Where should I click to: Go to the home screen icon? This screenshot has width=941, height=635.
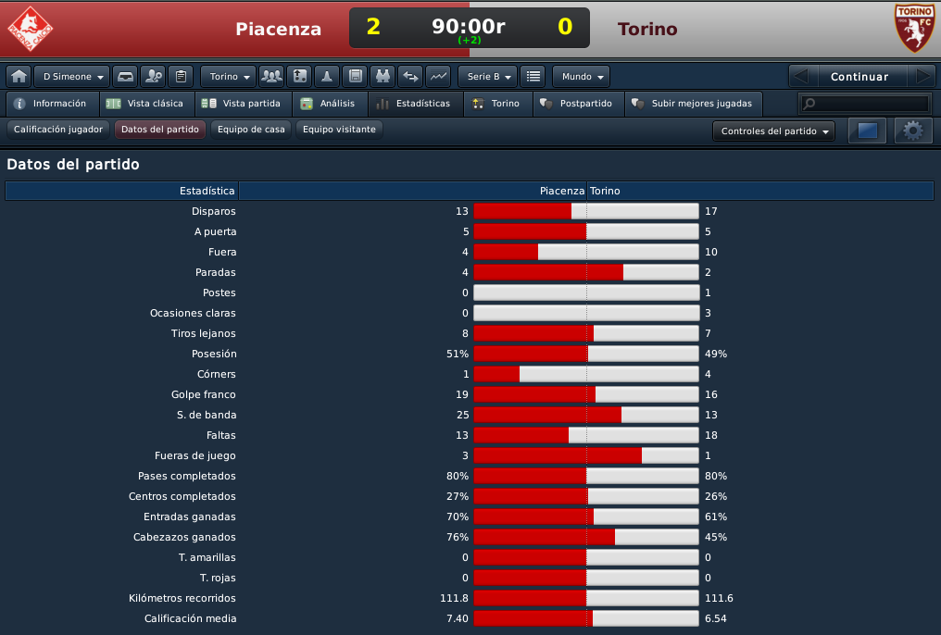click(x=19, y=76)
